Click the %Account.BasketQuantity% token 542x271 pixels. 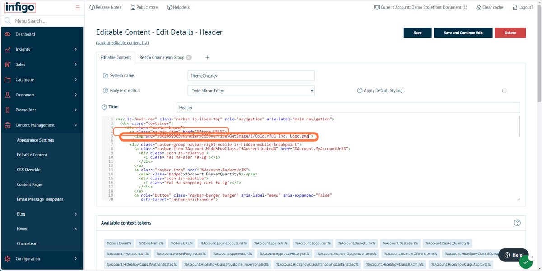447,243
